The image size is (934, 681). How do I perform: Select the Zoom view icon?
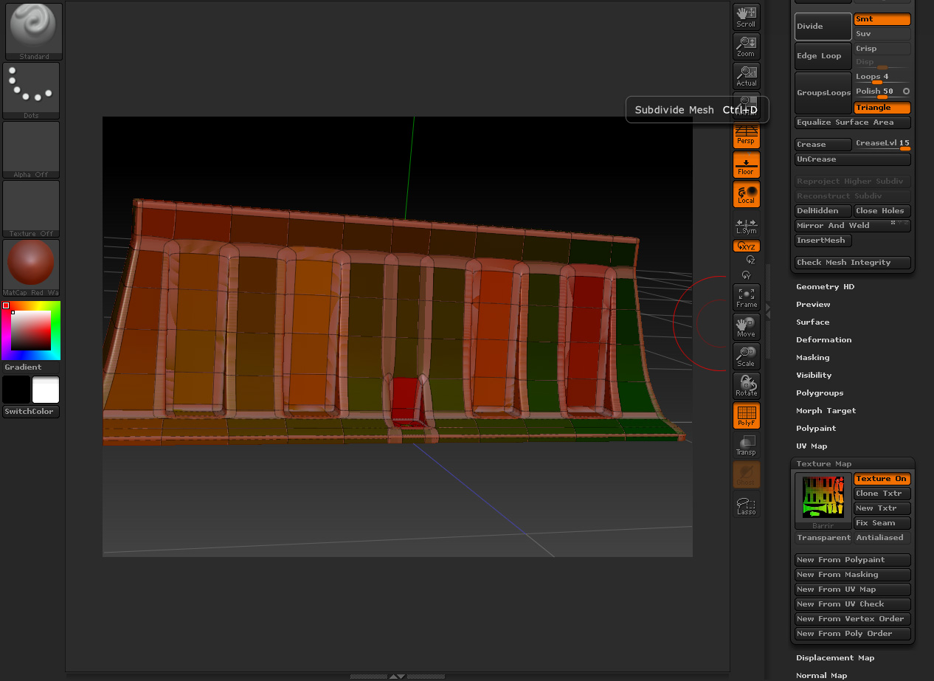tap(746, 46)
